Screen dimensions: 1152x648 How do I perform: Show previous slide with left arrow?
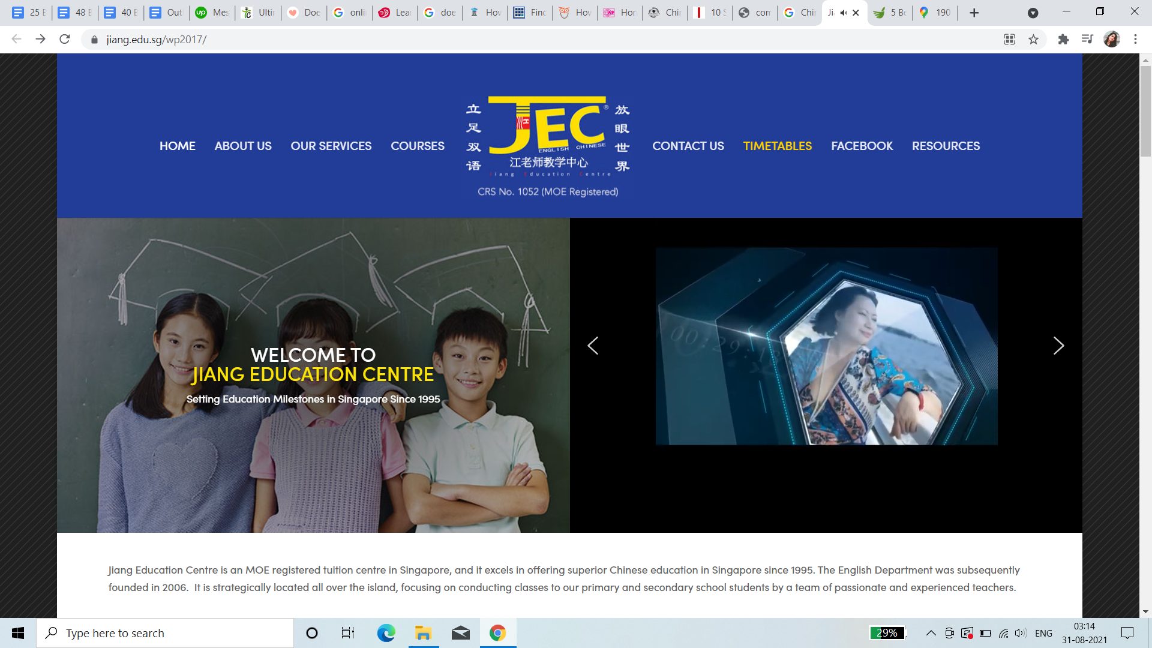(593, 346)
